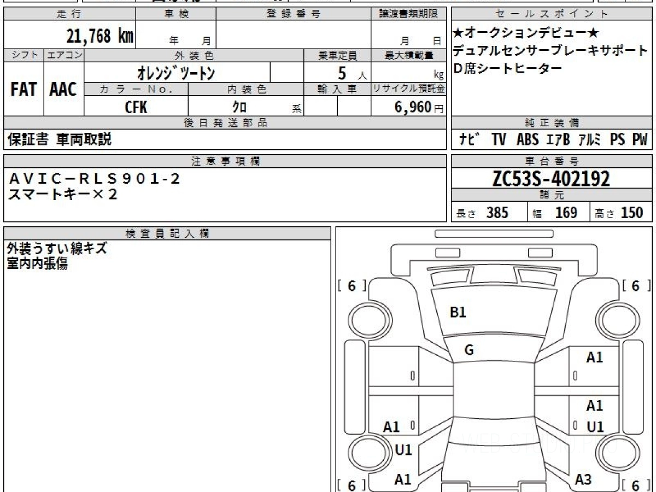Select the 外装色 header

pyautogui.click(x=194, y=55)
